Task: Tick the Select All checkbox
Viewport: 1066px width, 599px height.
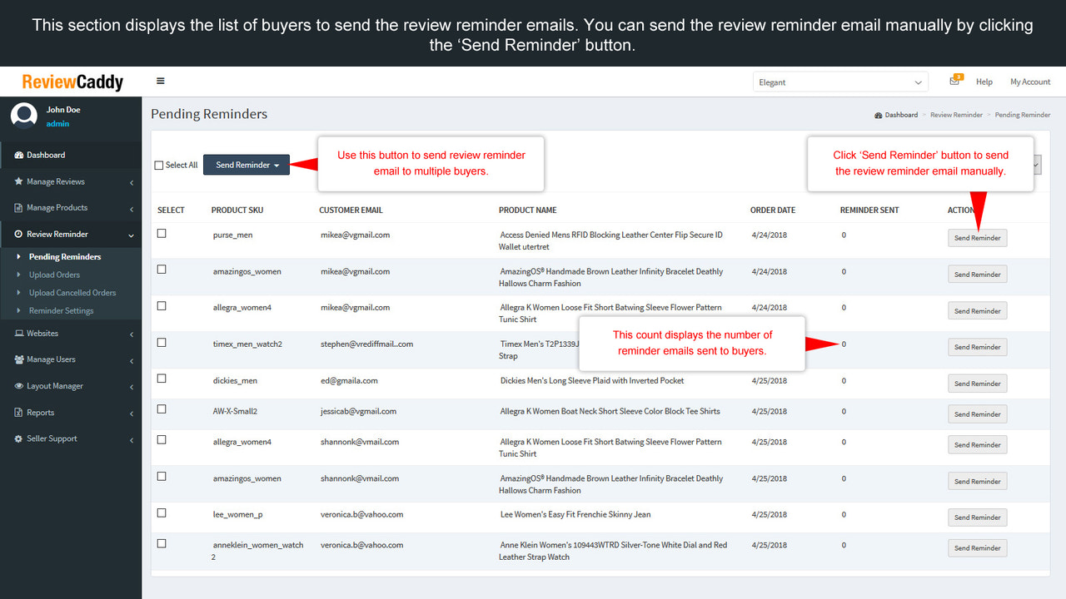Action: pos(157,165)
